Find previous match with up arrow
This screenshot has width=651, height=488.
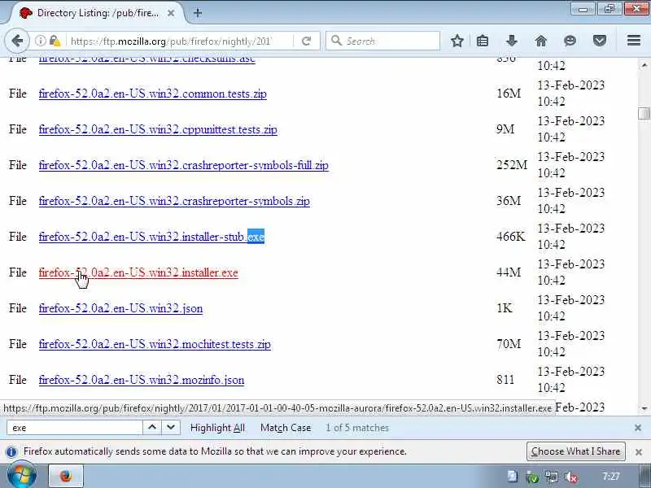pyautogui.click(x=152, y=428)
